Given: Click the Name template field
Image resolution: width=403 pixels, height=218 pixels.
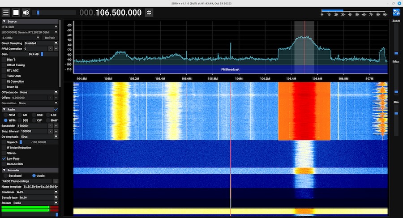Looking at the screenshot, I should pos(41,187).
